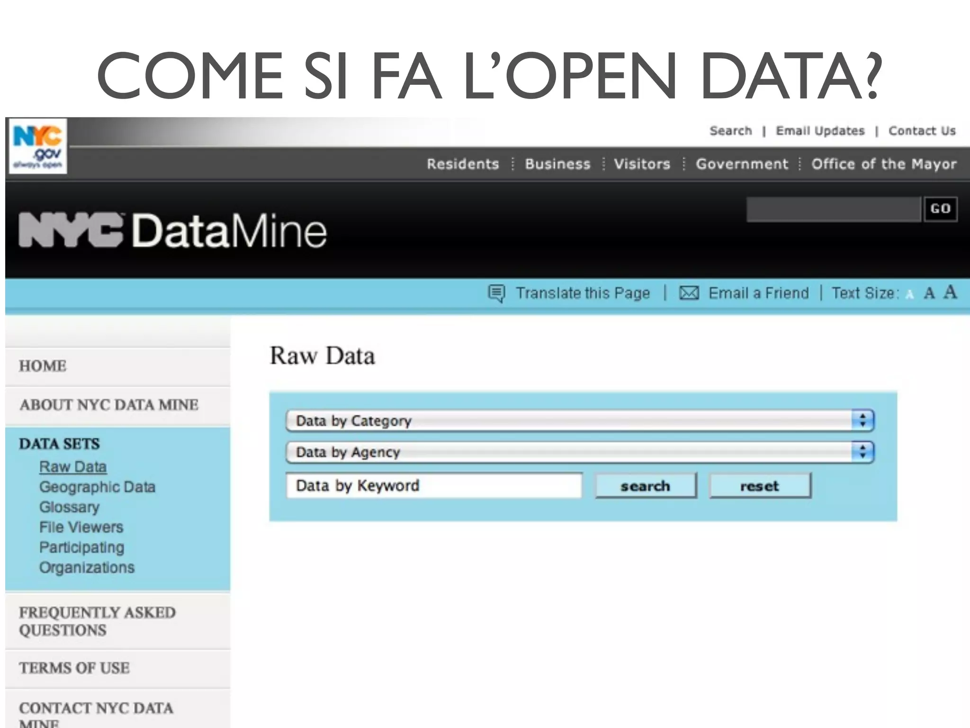Screen dimensions: 970x728
Task: Click the Translate this Page link
Action: pyautogui.click(x=583, y=293)
